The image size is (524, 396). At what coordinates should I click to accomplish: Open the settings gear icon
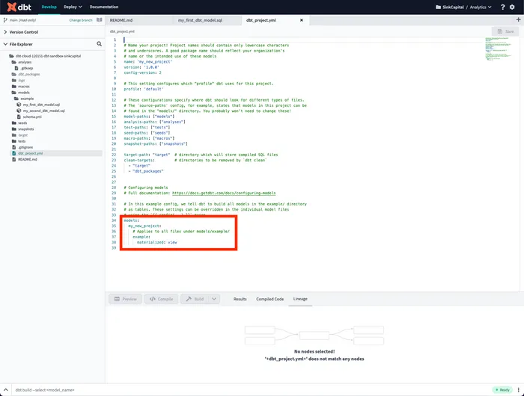click(512, 7)
